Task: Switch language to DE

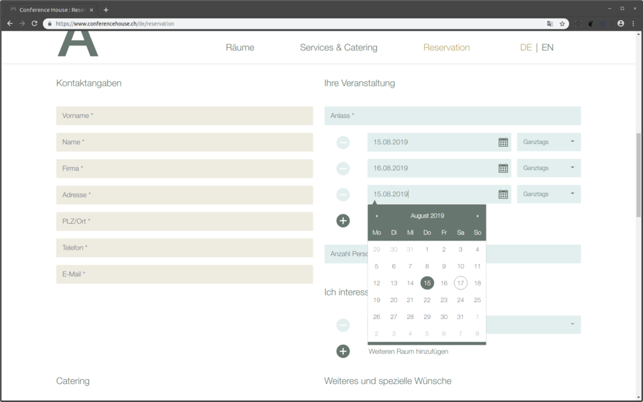Action: (526, 48)
